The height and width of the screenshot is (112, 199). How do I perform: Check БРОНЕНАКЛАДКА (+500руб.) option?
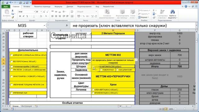coord(93,93)
